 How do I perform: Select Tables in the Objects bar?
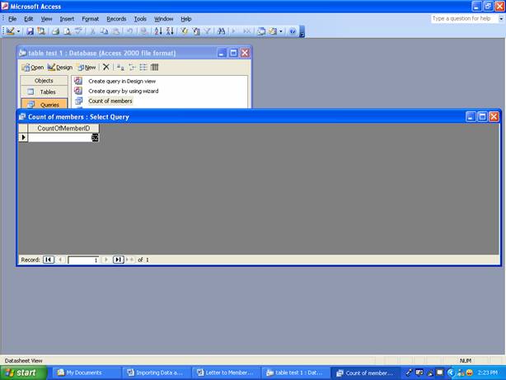44,91
